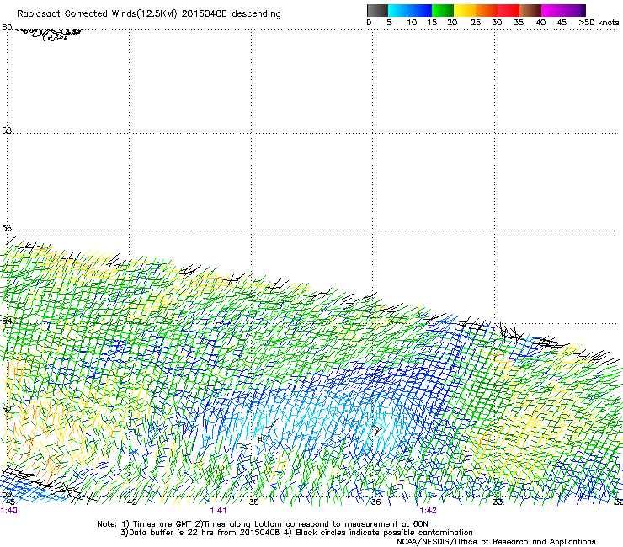This screenshot has width=623, height=547.
Task: Click the coastline outline near 60N
Action: point(50,35)
